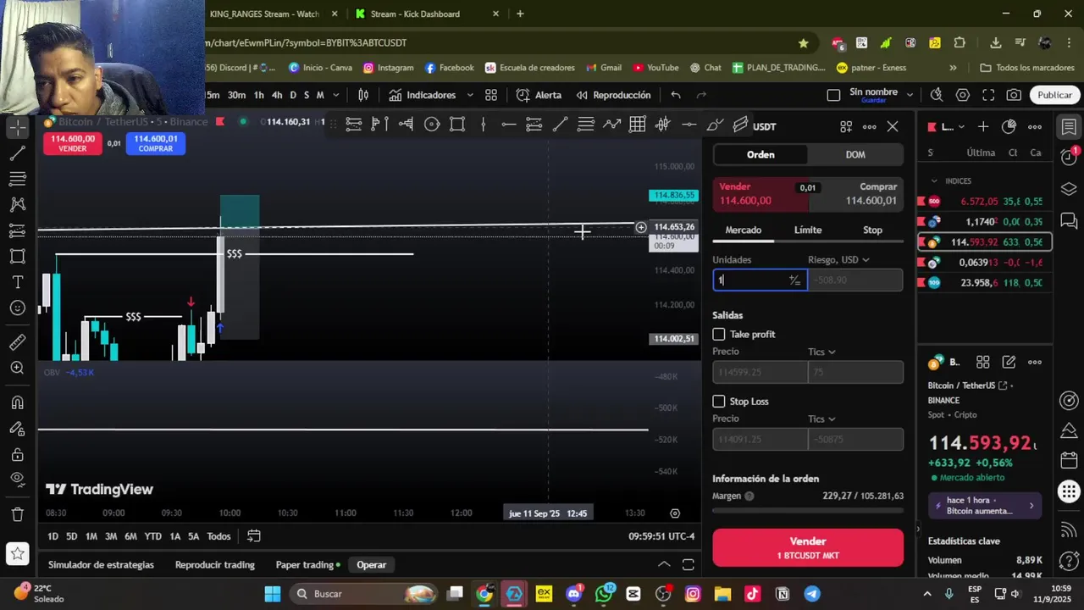
Task: Collapse the INDICES watchlist section
Action: click(934, 180)
